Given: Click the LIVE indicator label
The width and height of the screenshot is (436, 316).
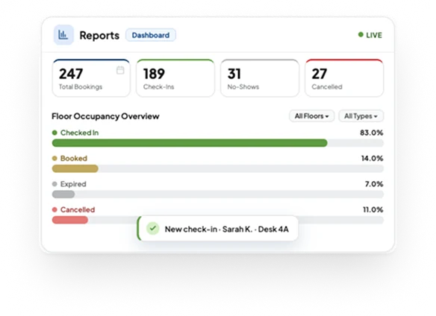Looking at the screenshot, I should [x=374, y=35].
